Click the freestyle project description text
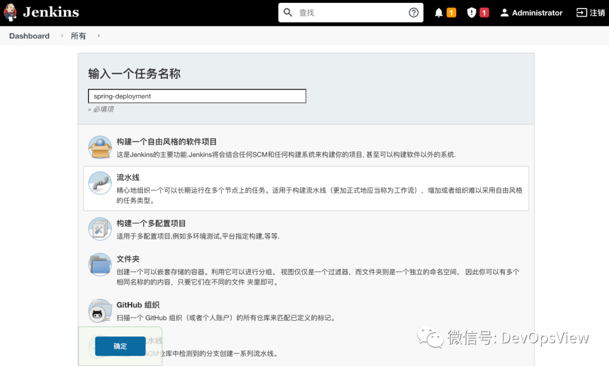Image resolution: width=609 pixels, height=366 pixels. coord(286,155)
